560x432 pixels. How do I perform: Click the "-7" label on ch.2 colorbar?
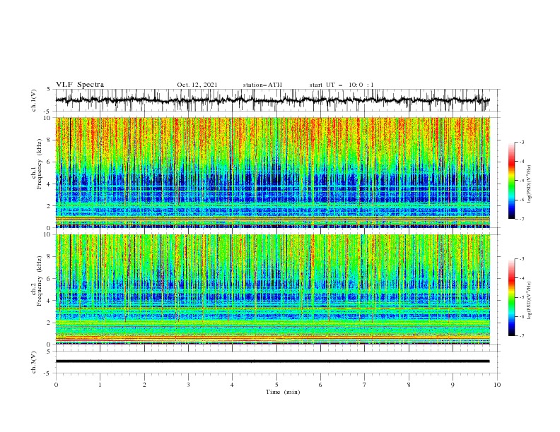coord(522,336)
